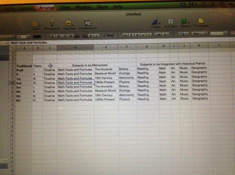This screenshot has height=175, width=235.
Task: Open the Window menu
Action: tap(83, 7)
